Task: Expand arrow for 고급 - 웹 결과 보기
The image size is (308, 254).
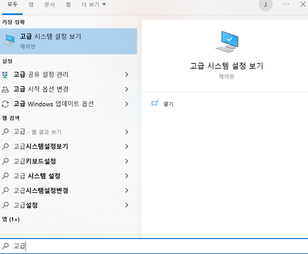Action: 127,132
